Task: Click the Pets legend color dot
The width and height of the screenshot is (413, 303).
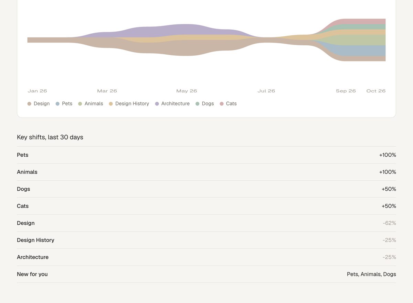Action: pos(57,104)
